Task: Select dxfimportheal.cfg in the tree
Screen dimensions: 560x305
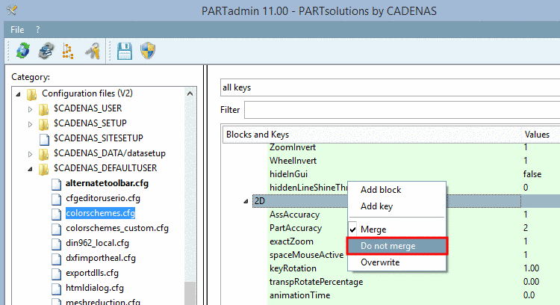Action: tap(101, 259)
